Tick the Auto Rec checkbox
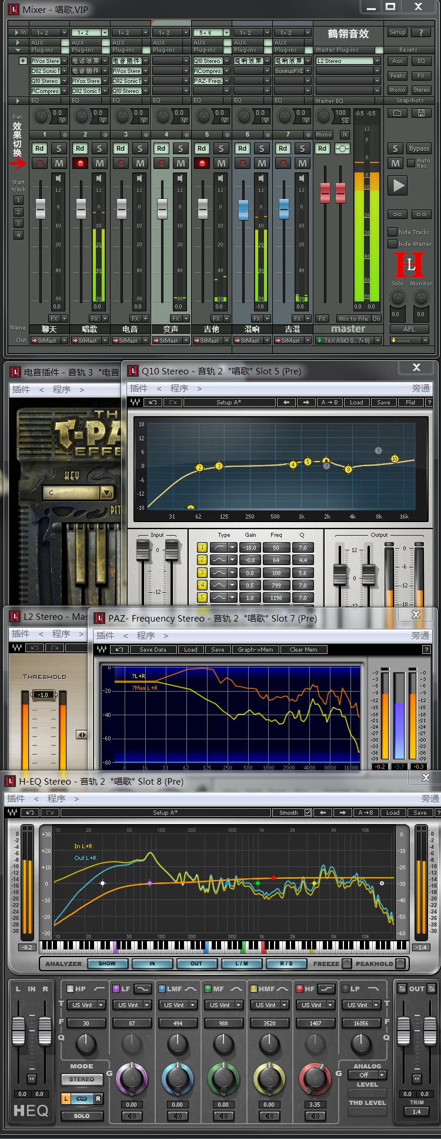The height and width of the screenshot is (1139, 441). tap(410, 163)
